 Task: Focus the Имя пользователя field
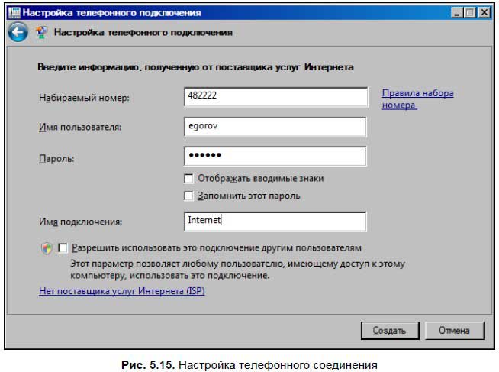(x=275, y=127)
